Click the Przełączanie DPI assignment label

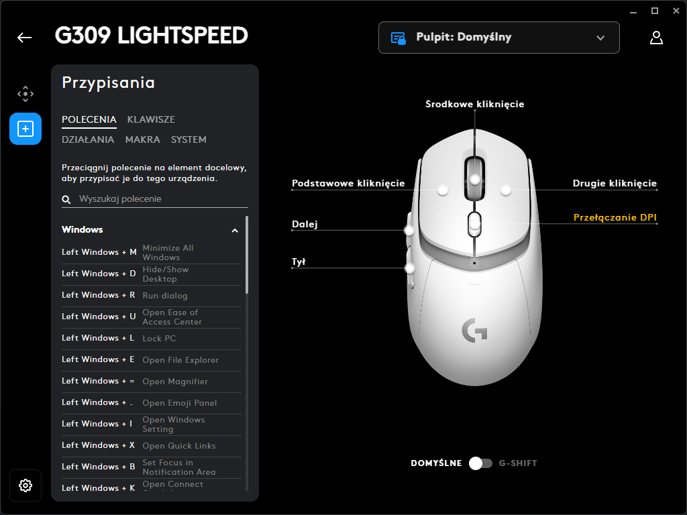[615, 217]
